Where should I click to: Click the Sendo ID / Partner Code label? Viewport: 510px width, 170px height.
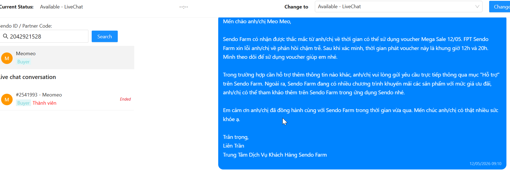point(26,26)
